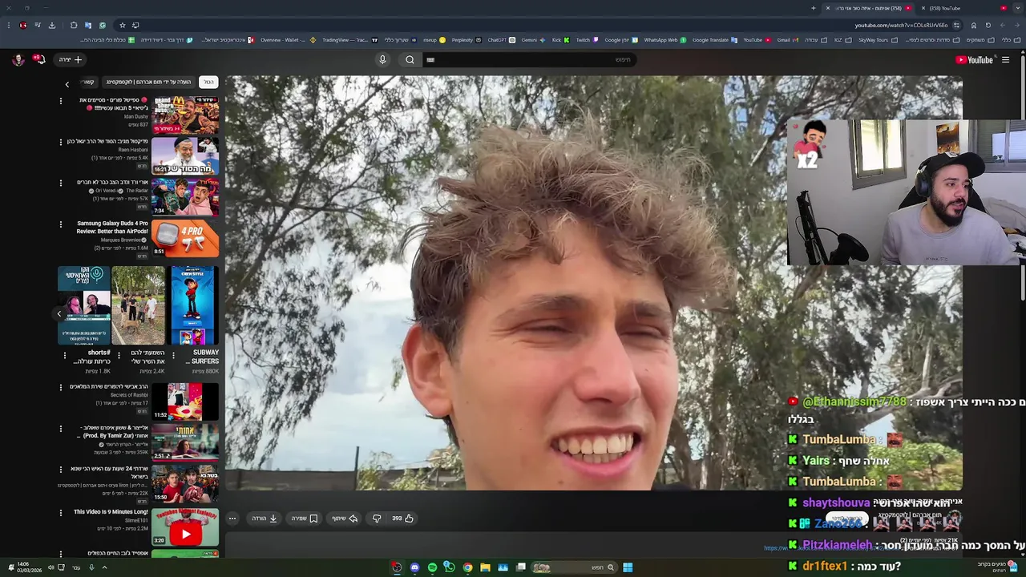The width and height of the screenshot is (1026, 577).
Task: Open a new browser tab
Action: click(x=813, y=8)
